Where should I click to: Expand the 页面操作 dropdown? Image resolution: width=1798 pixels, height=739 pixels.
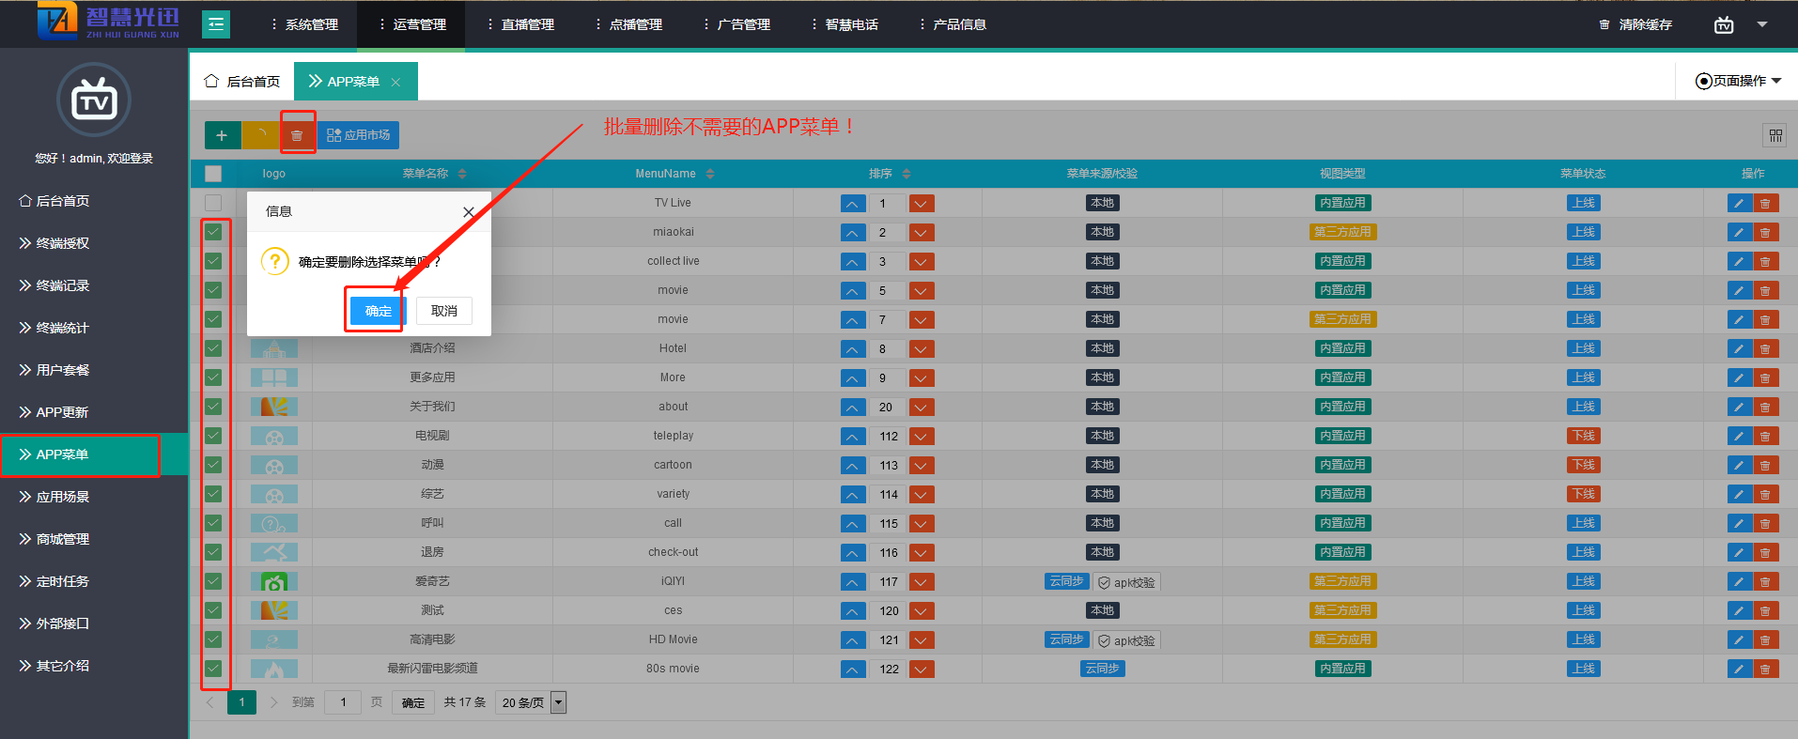tap(1738, 81)
